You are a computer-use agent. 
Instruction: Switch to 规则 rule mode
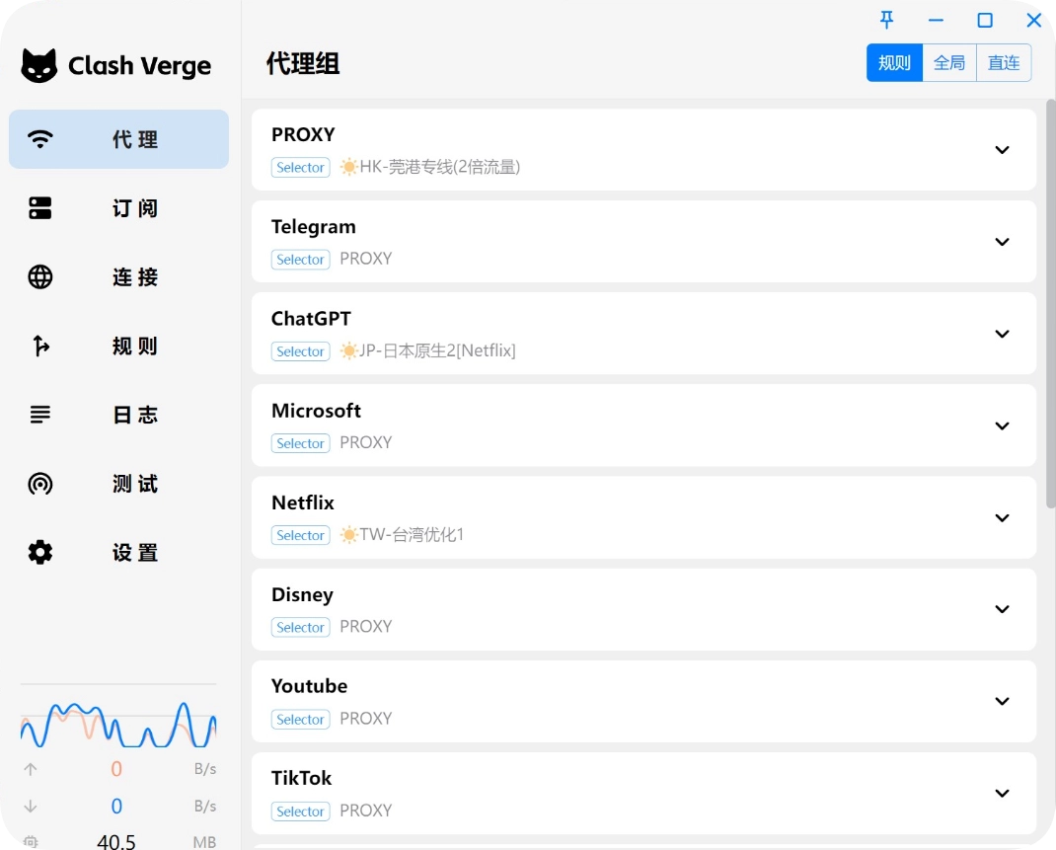tap(894, 63)
